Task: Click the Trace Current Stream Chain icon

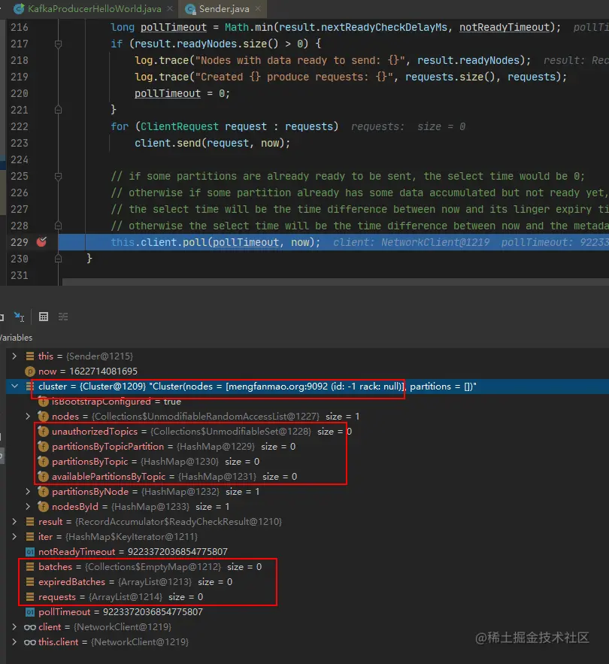Action: pyautogui.click(x=63, y=317)
